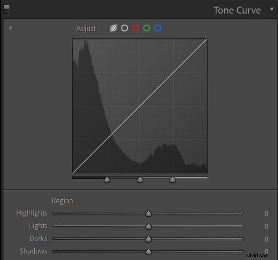278x260 pixels.
Task: Click the Highlights value field
Action: [x=266, y=214]
